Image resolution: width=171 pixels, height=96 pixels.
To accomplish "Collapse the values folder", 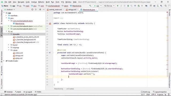I will 9,50.
